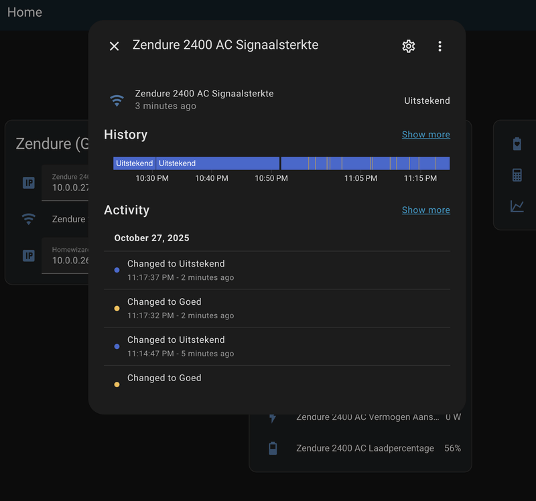Click the IP badge for the Homewizard device
Screen dimensions: 536x501
pos(27,255)
